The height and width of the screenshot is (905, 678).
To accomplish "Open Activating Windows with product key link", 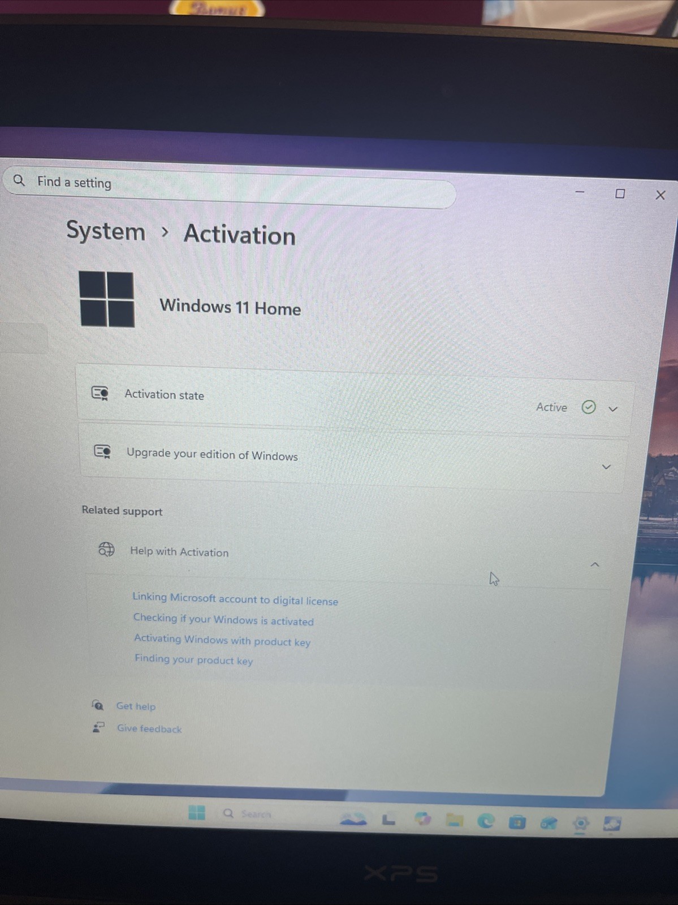I will (x=222, y=640).
